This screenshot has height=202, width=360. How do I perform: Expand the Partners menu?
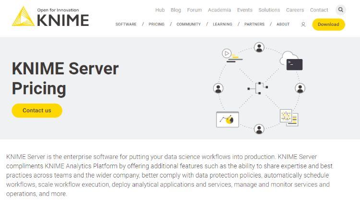tap(254, 24)
